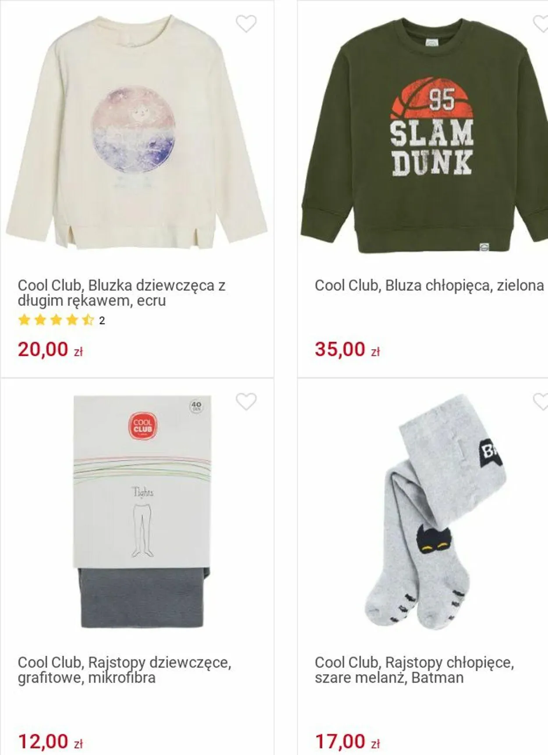Add ecru girls' blouse to favorites

(246, 24)
